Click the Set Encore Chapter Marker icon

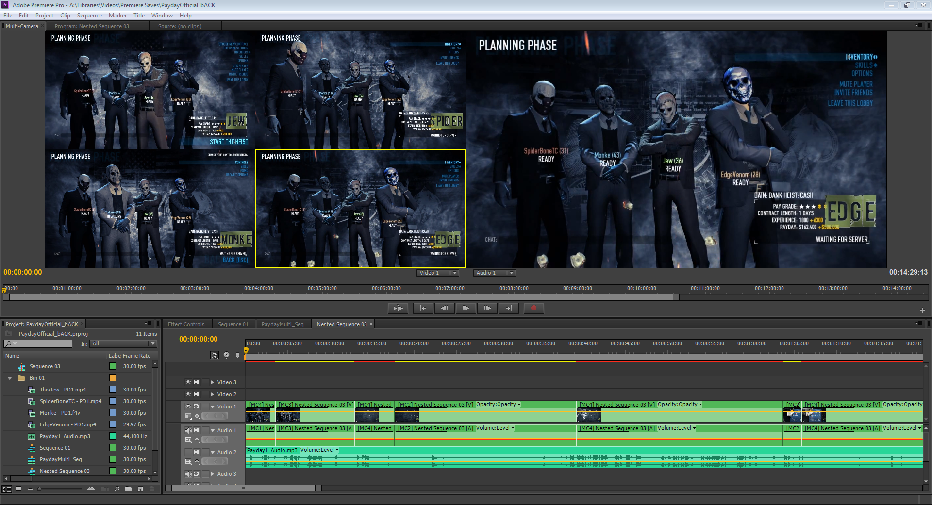tap(226, 356)
